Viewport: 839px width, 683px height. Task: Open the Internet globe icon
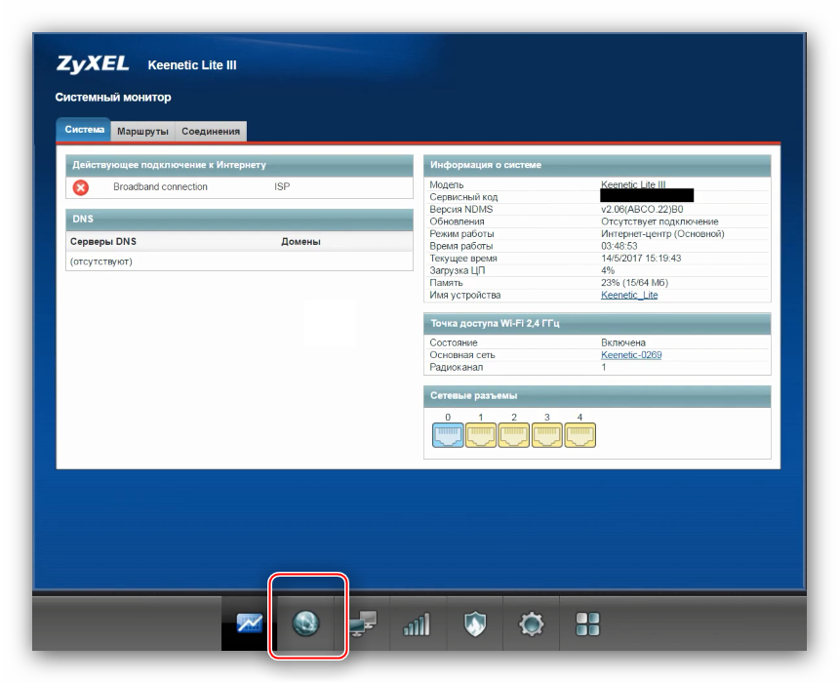point(306,623)
